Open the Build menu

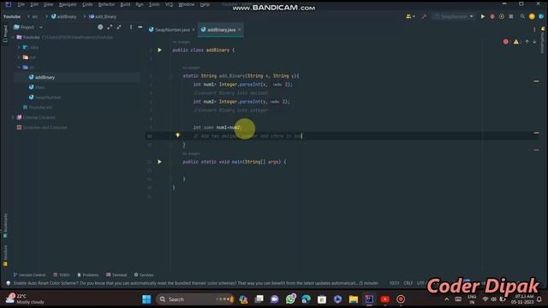pos(125,4)
